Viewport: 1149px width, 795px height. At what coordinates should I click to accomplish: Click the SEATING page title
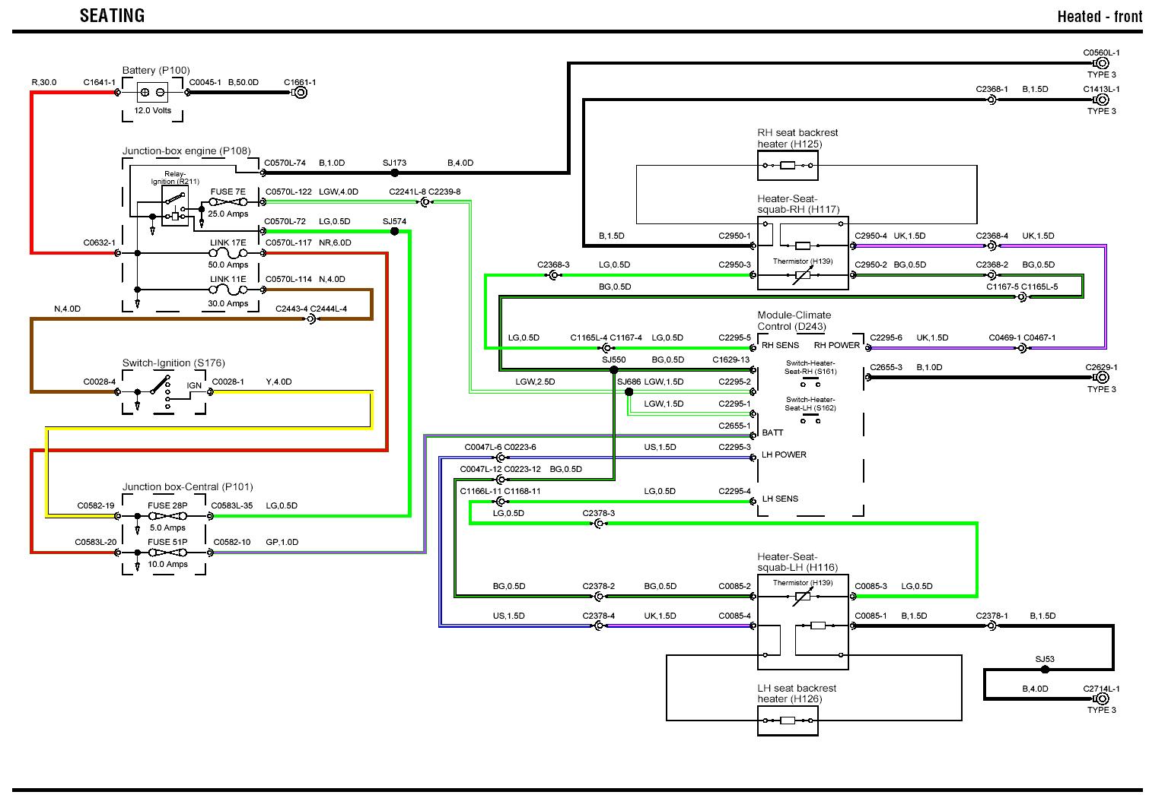112,15
